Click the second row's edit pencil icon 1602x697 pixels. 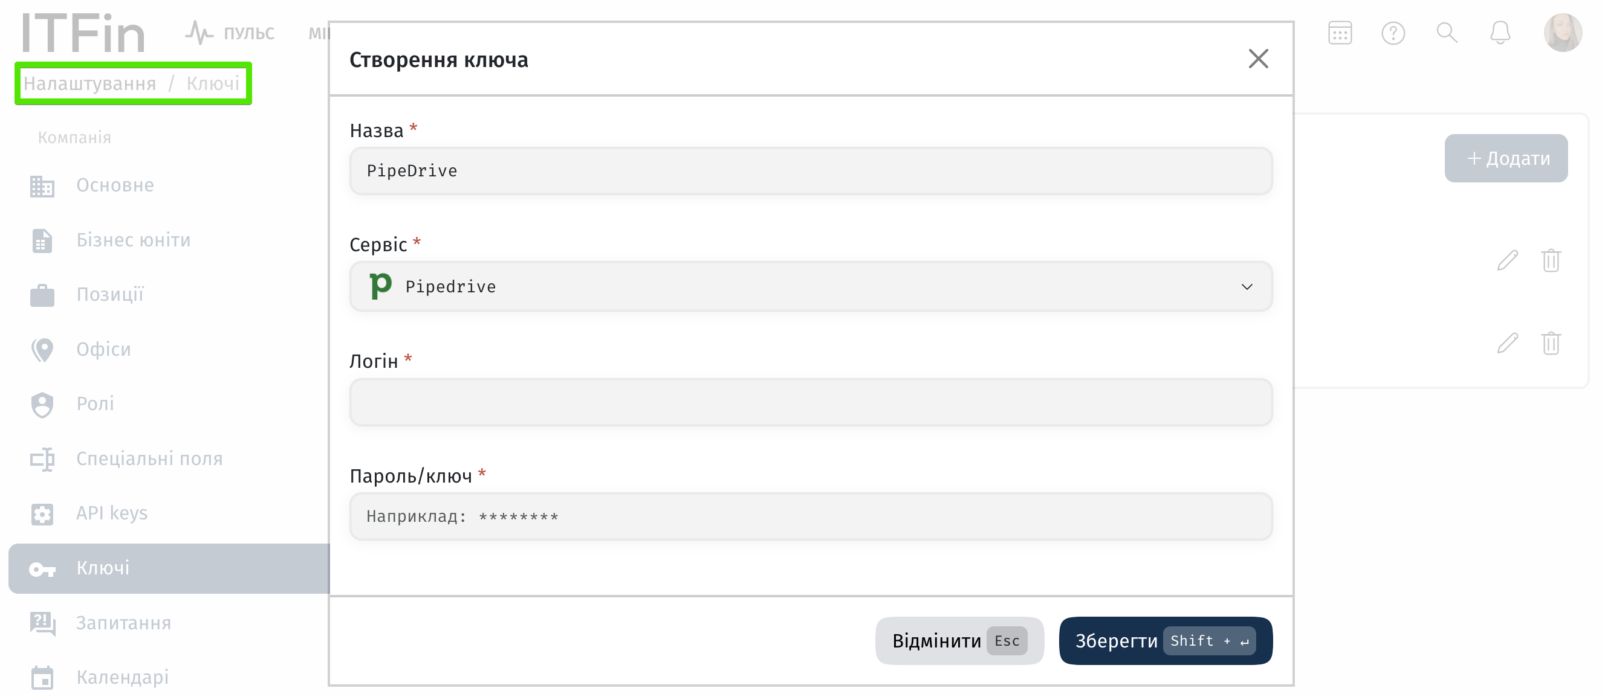coord(1508,343)
